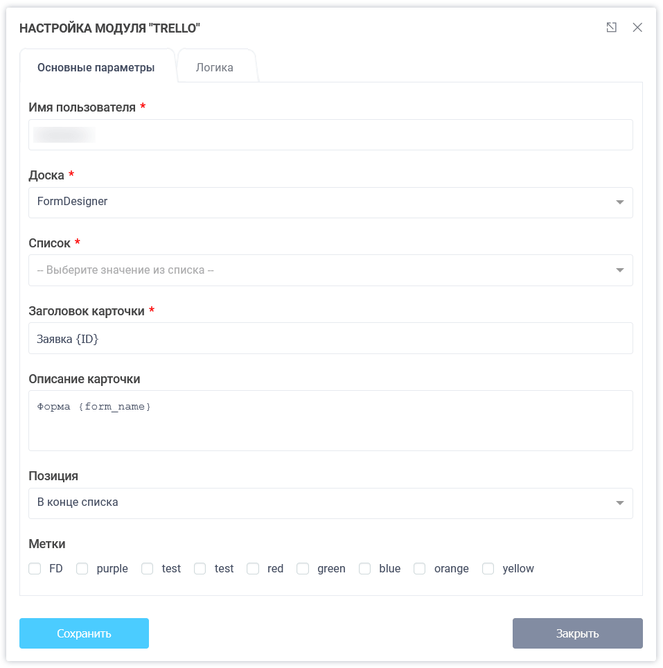The image size is (663, 668).
Task: Toggle the red label checkbox
Action: point(253,568)
